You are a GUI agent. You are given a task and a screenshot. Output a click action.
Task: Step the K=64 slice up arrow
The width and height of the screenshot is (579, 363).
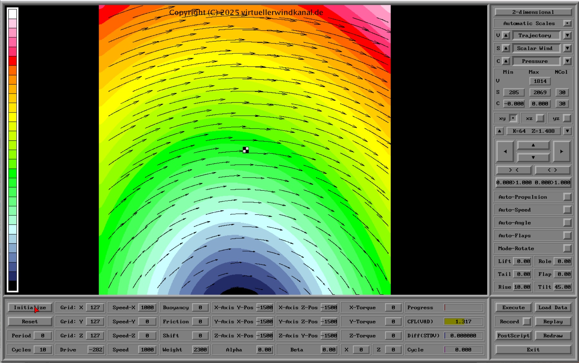[x=499, y=131]
